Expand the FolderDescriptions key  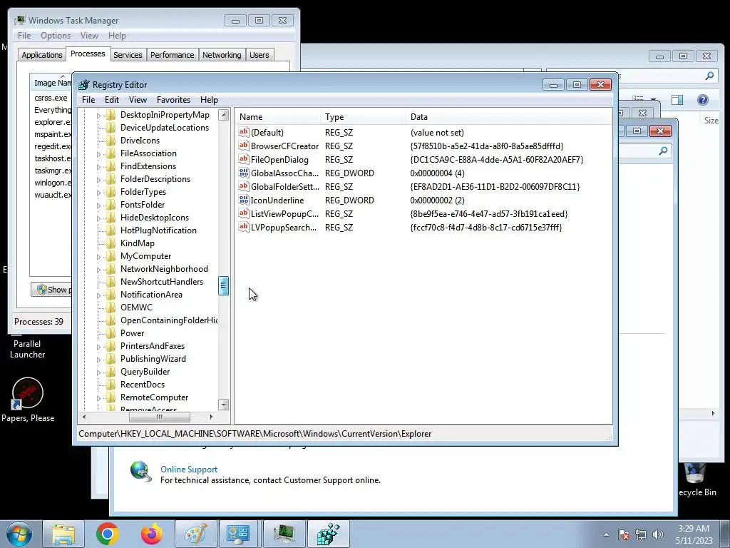point(98,179)
